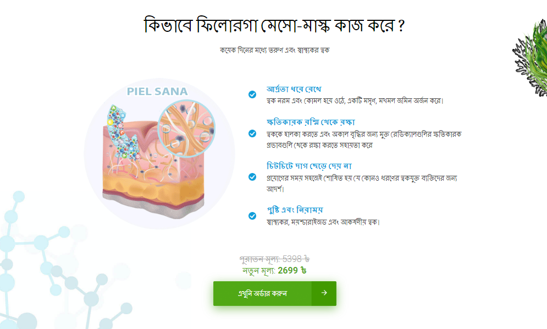The width and height of the screenshot is (547, 329).
Task: Click the subtitle কয়েক দিনের মধ্যে তরুণ text
Action: tap(274, 50)
